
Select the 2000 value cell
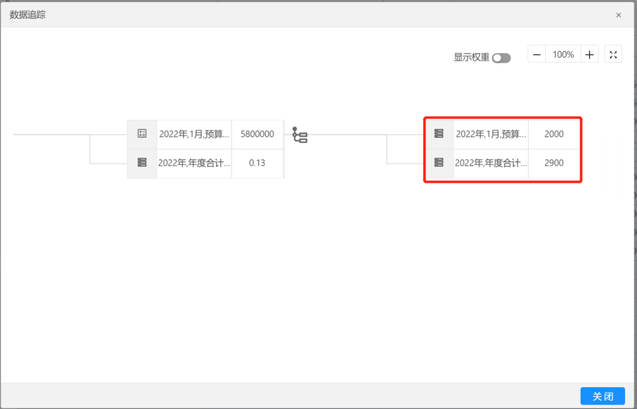(554, 134)
